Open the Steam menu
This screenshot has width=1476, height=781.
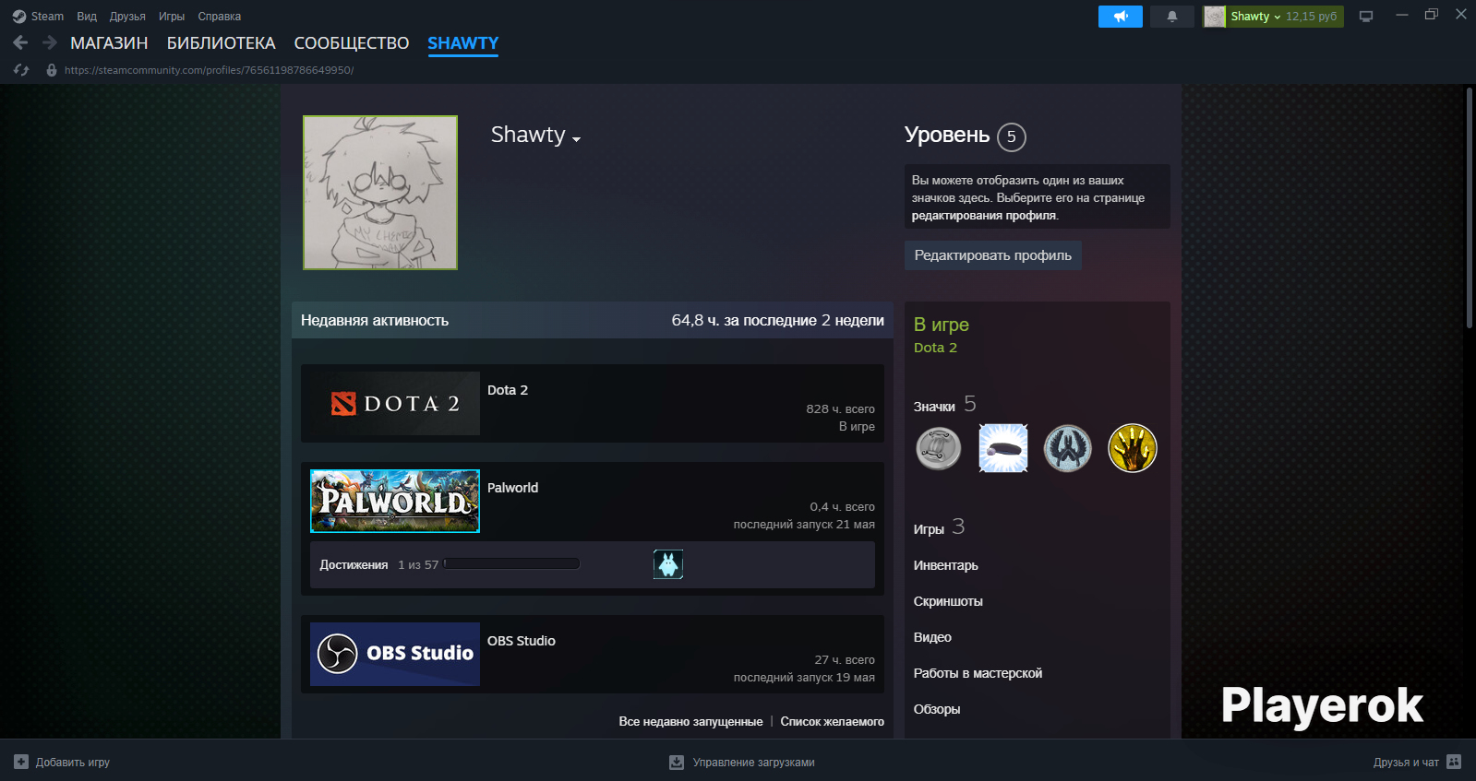[x=47, y=17]
